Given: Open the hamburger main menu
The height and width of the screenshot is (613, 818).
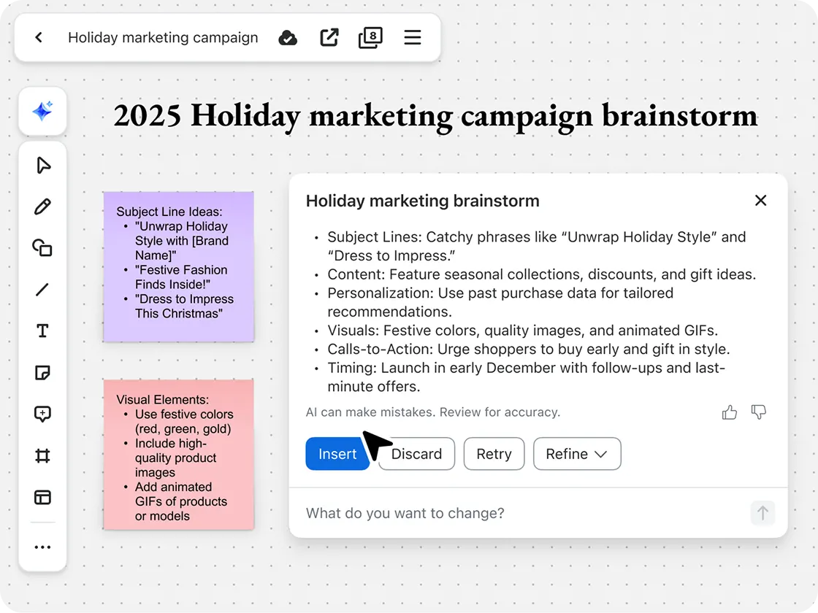Looking at the screenshot, I should pos(413,37).
